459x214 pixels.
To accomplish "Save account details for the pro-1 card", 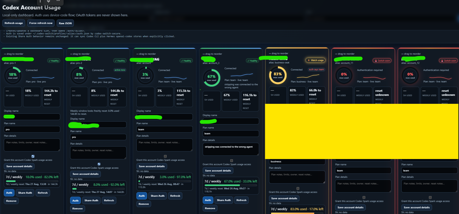I will 19,166.
